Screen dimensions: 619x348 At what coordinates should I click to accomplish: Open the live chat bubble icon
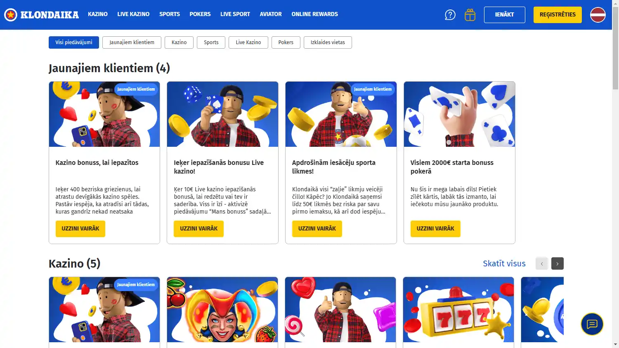(592, 324)
